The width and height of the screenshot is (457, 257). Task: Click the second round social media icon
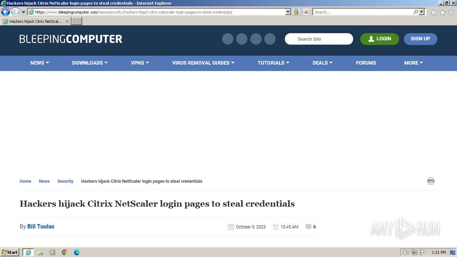tap(242, 39)
